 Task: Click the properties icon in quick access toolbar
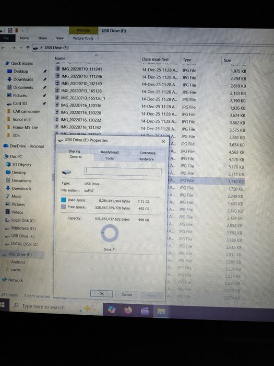coord(10,30)
